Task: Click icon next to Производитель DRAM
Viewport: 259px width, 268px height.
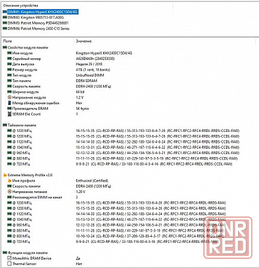Action: tap(10, 109)
